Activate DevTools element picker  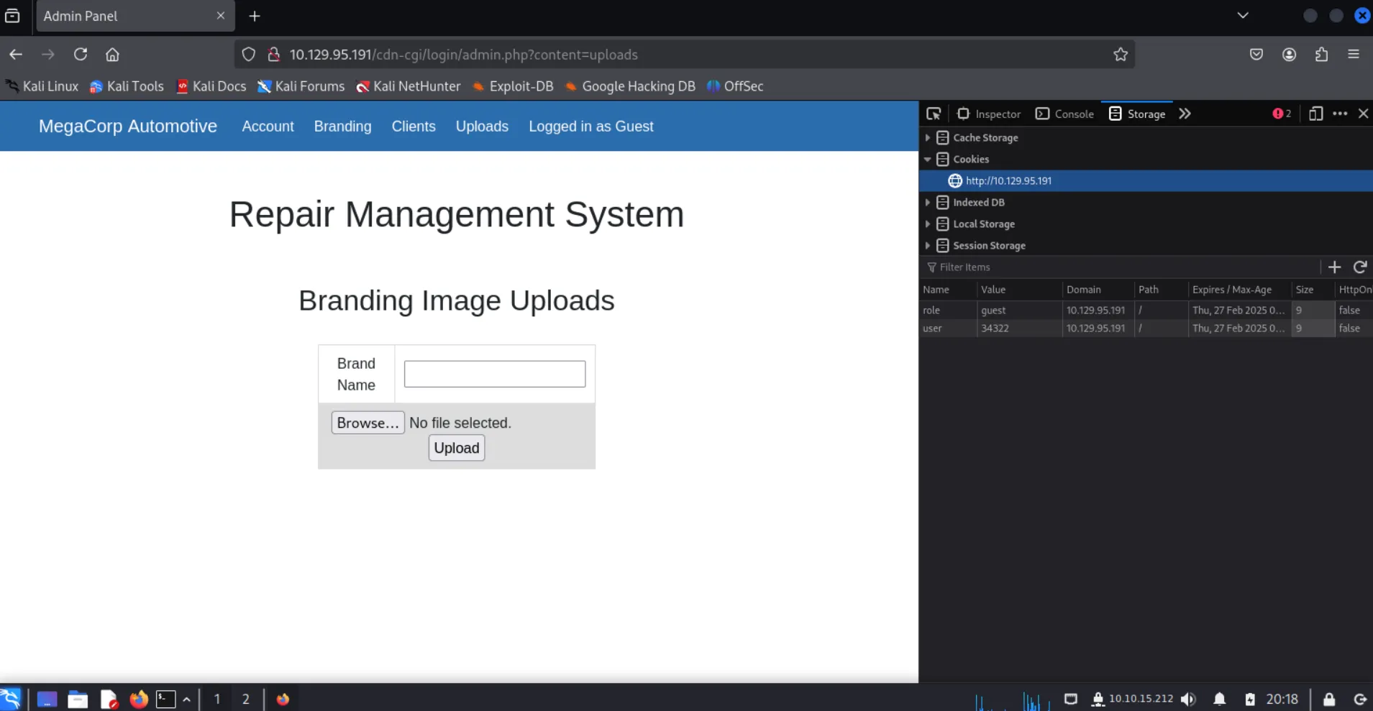[x=934, y=114]
